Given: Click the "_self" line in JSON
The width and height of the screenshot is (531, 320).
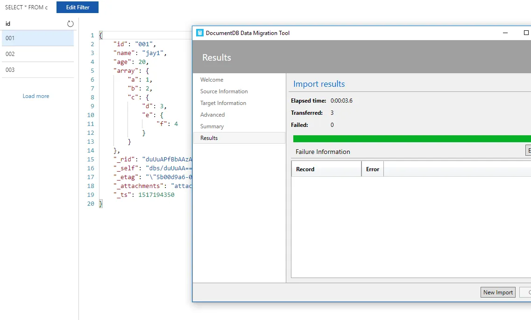Looking at the screenshot, I should click(x=153, y=168).
